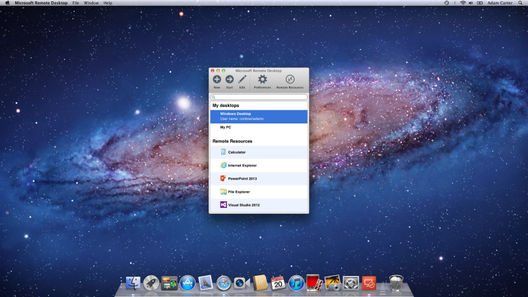Open Visual Studio 2012 remote resource
The image size is (528, 297).
[259, 205]
